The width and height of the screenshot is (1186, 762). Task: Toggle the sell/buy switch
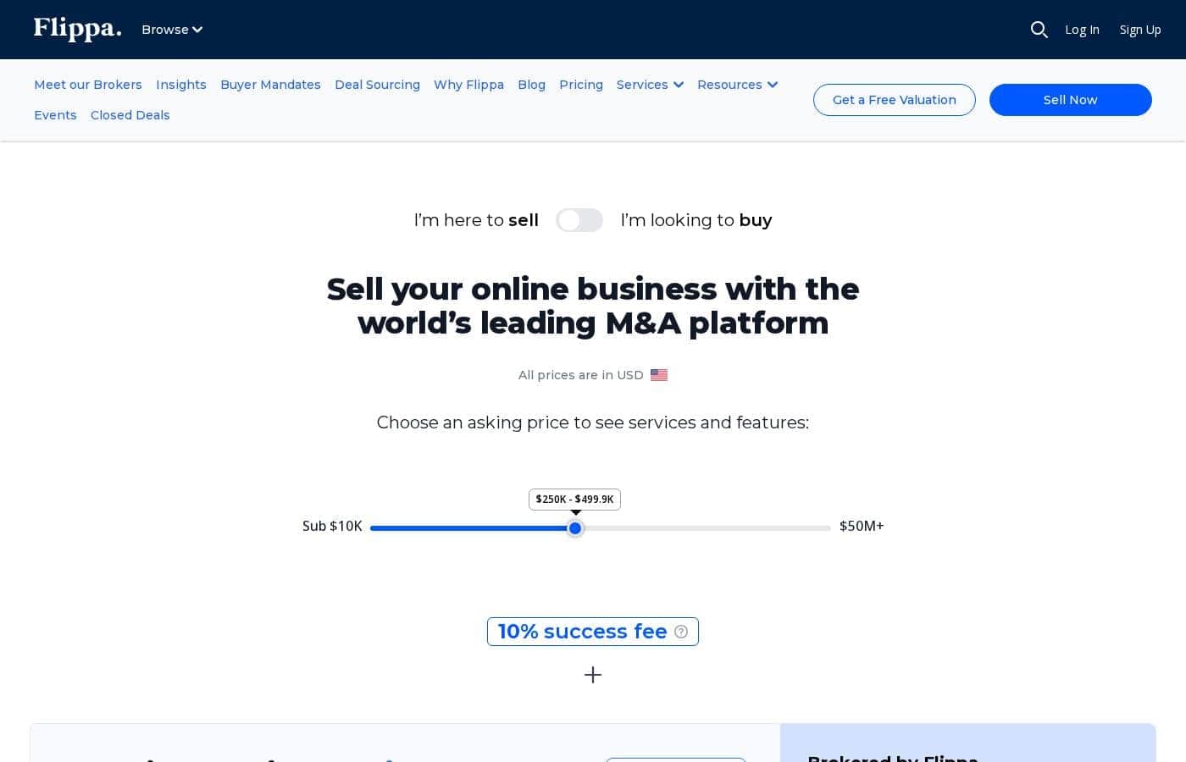(x=579, y=220)
